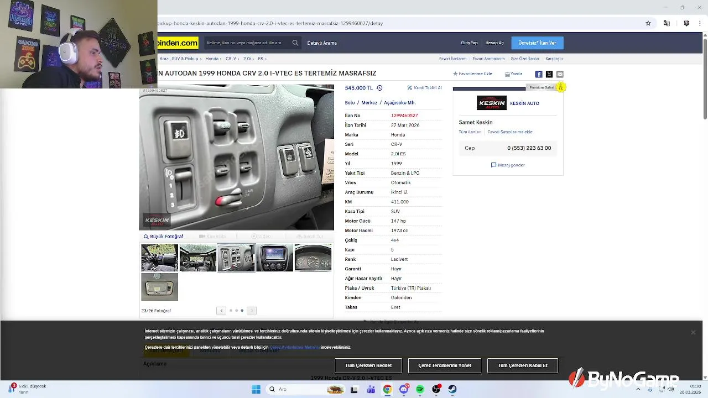Go to next photo thumbnail page
Screen dimensions: 708x398
252,311
